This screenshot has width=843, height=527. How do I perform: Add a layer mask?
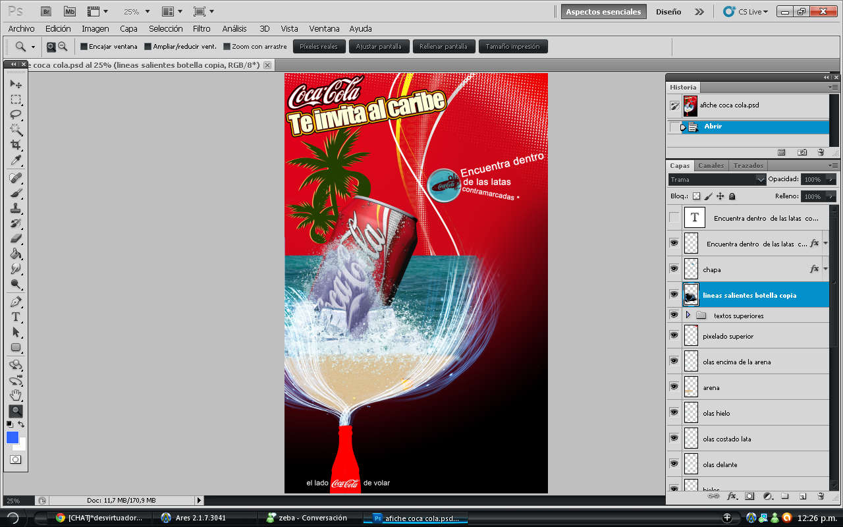click(x=749, y=496)
